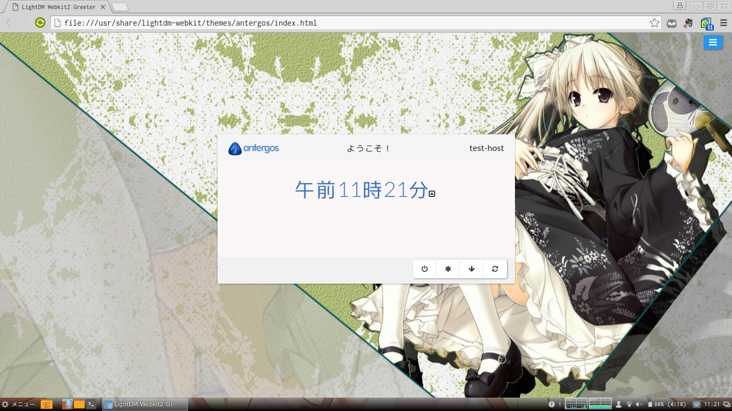
Task: Click the small icon beside the clock time
Action: [432, 194]
